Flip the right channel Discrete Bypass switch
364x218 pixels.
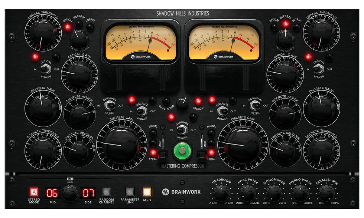pyautogui.click(x=222, y=112)
